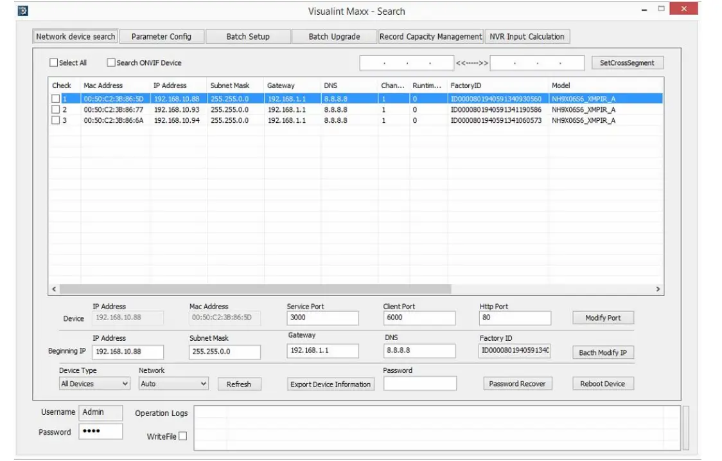Click the SetCrossSegment button
Screen dimensions: 722x461
click(x=627, y=63)
